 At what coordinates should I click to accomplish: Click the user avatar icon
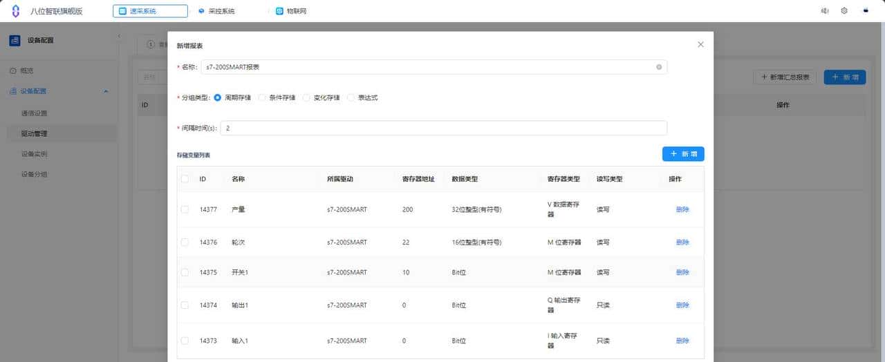click(865, 10)
